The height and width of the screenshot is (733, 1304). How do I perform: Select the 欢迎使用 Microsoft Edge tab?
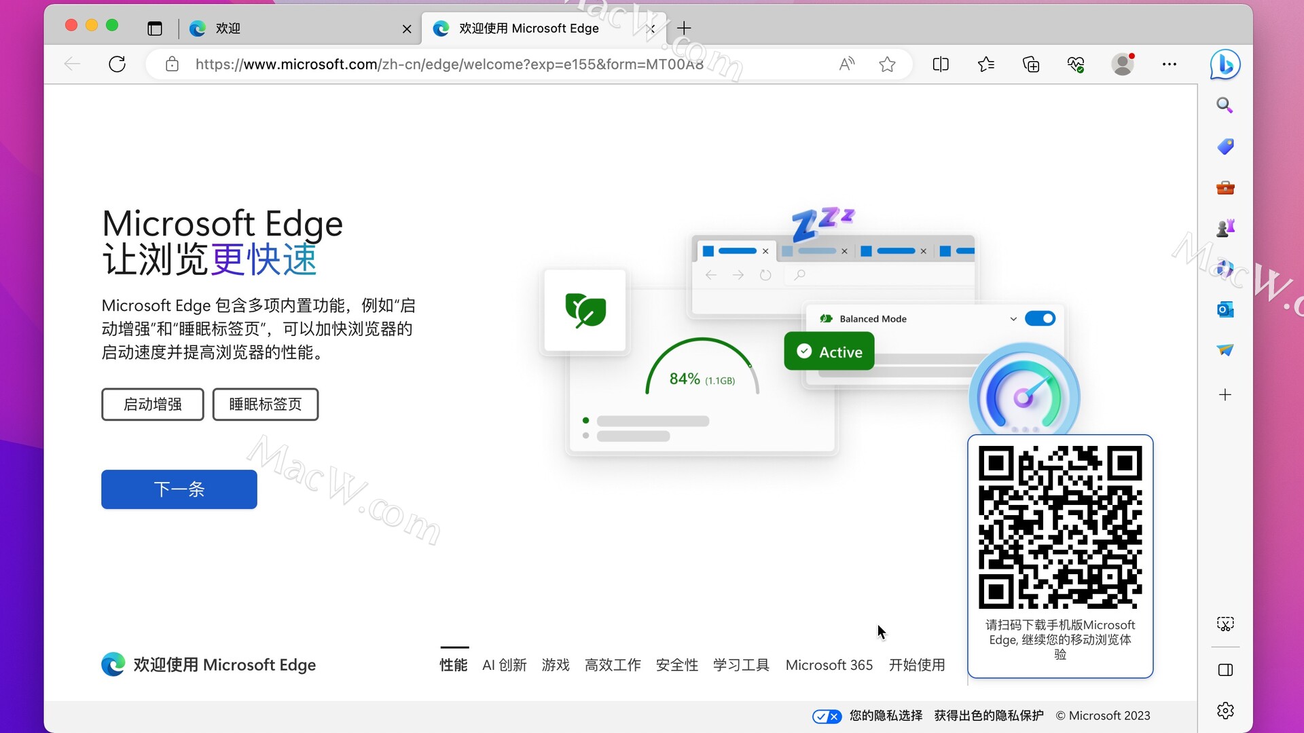[543, 29]
